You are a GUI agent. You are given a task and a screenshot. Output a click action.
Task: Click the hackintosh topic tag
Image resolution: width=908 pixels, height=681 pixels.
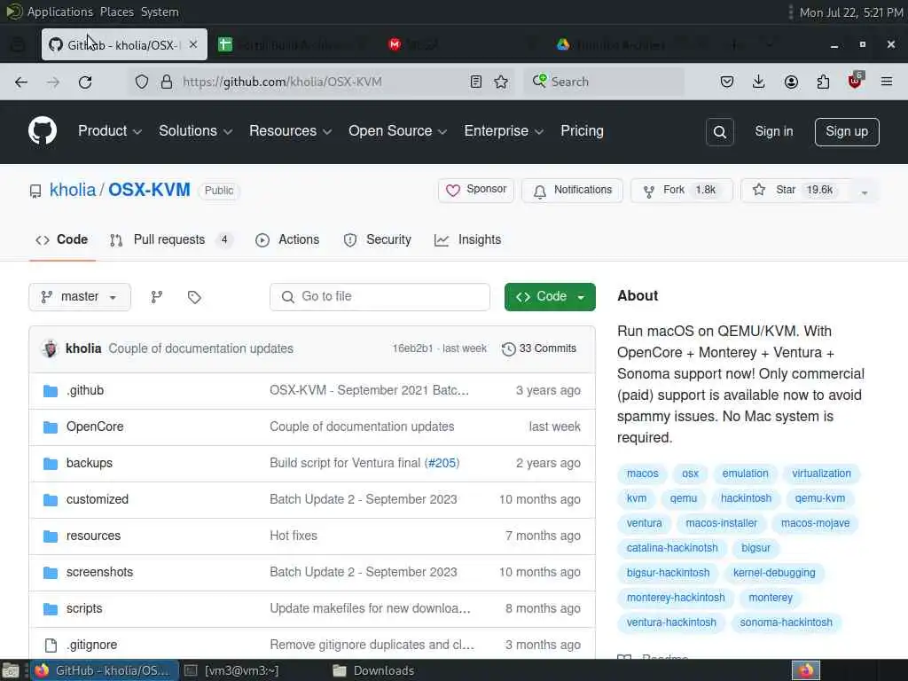(746, 498)
